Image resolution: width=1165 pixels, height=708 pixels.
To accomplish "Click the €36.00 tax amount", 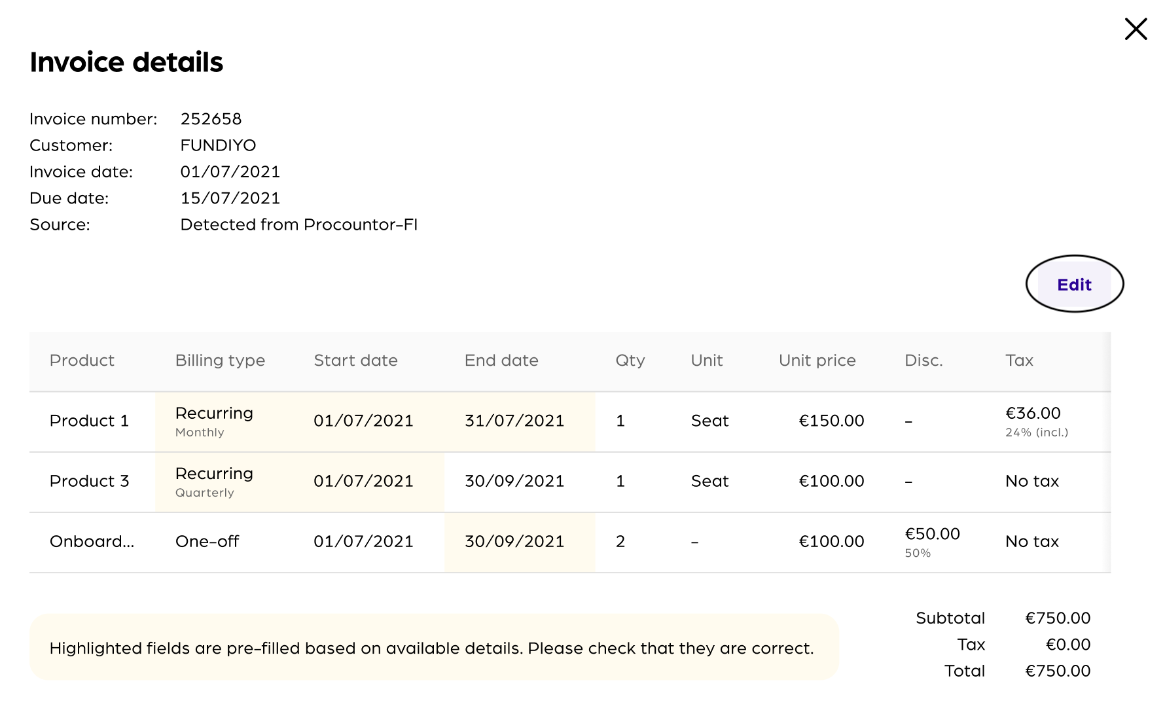I will (x=1033, y=414).
